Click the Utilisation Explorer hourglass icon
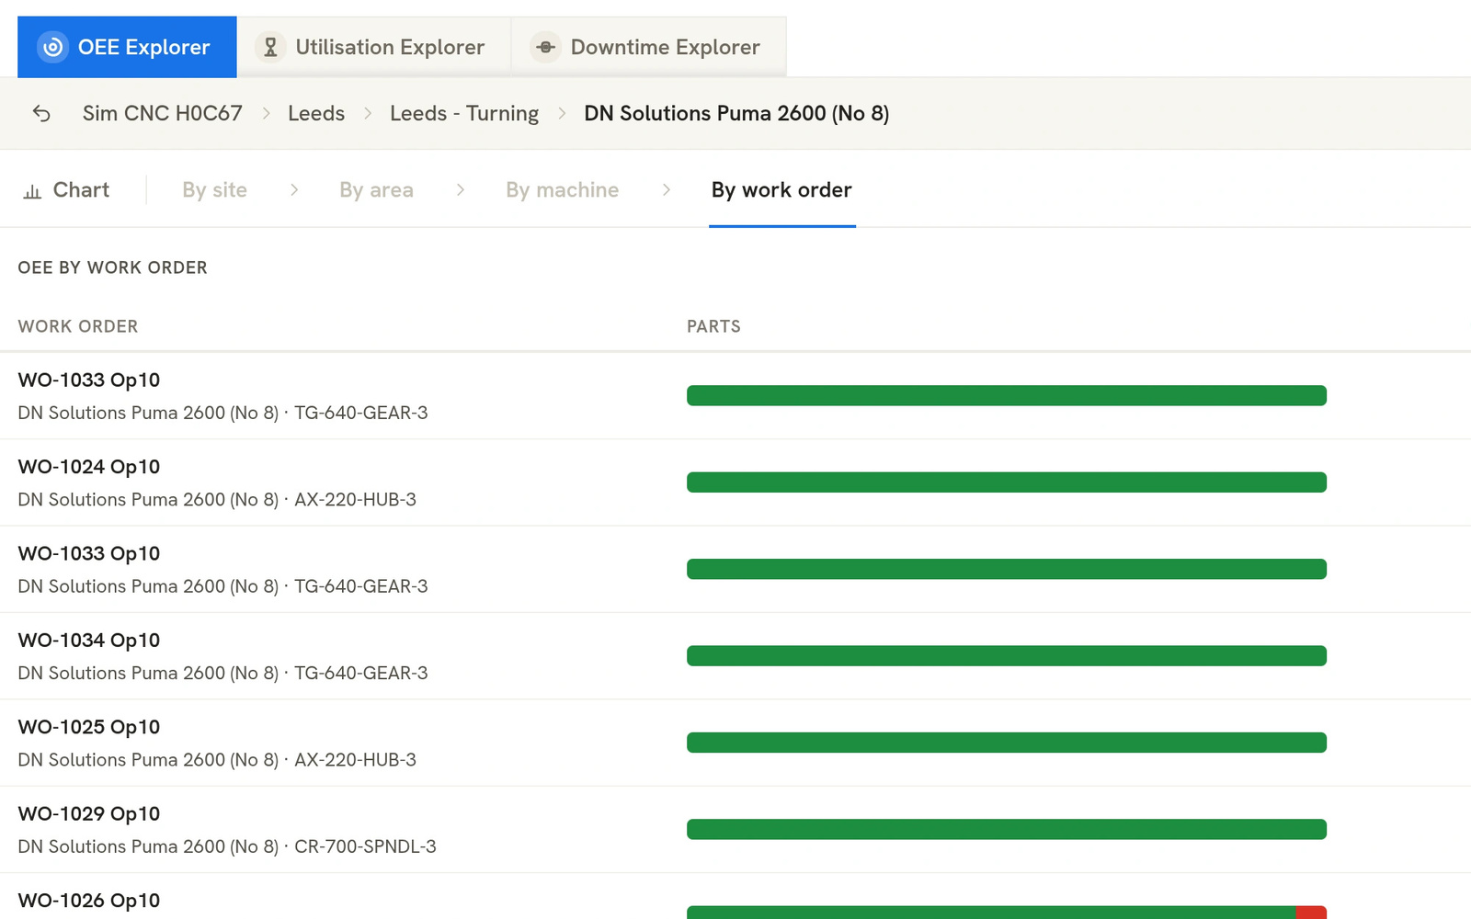 270,47
